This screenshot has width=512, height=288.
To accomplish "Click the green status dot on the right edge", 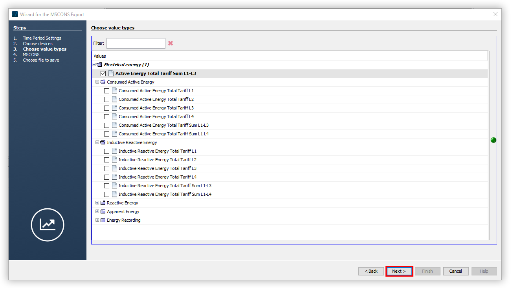I will 494,140.
